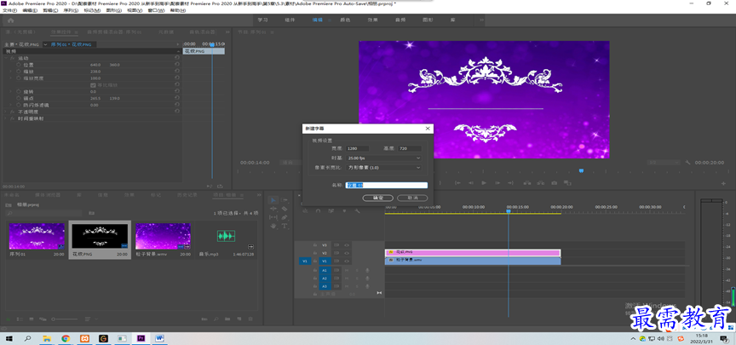The height and width of the screenshot is (345, 736).
Task: Open Word from the taskbar
Action: pyautogui.click(x=159, y=338)
